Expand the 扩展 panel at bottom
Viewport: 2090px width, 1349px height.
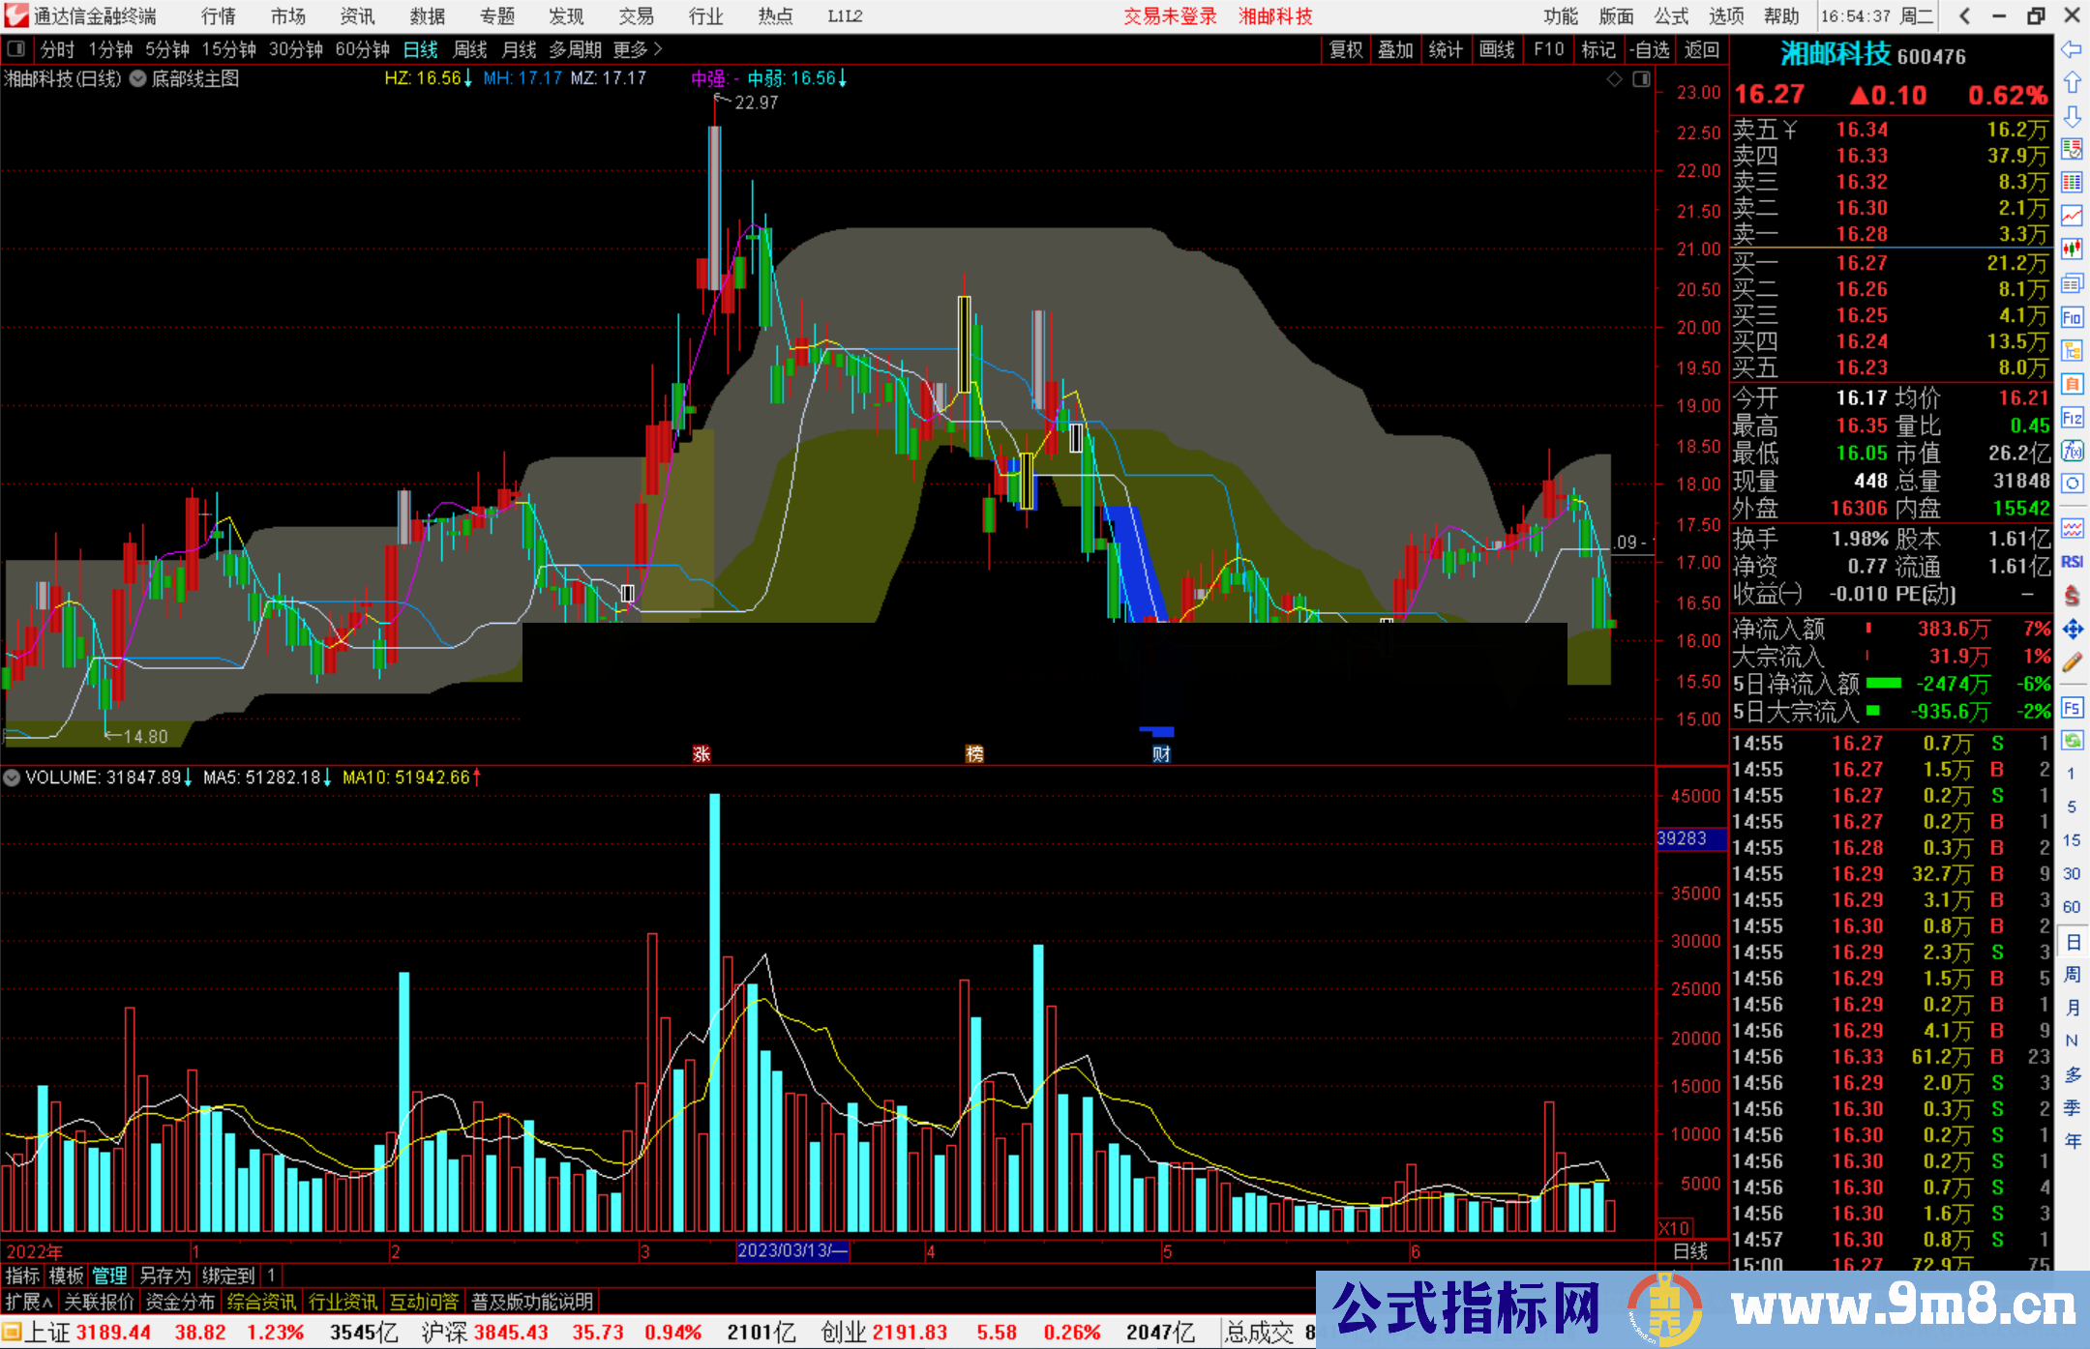(x=29, y=1302)
